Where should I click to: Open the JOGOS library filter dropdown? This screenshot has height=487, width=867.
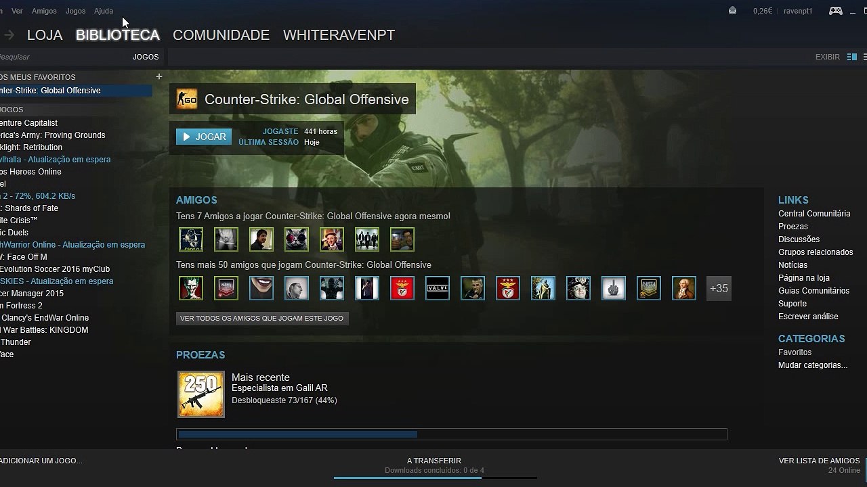pyautogui.click(x=146, y=57)
